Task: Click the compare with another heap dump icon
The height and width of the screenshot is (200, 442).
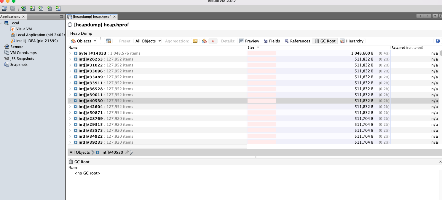Action: (108, 41)
